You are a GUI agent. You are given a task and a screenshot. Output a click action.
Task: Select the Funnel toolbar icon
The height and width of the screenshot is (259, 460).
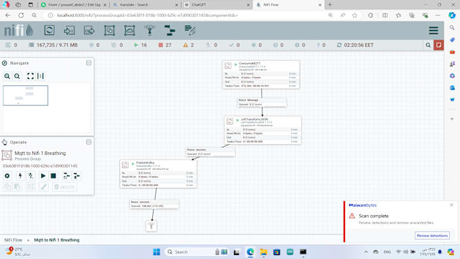(149, 30)
